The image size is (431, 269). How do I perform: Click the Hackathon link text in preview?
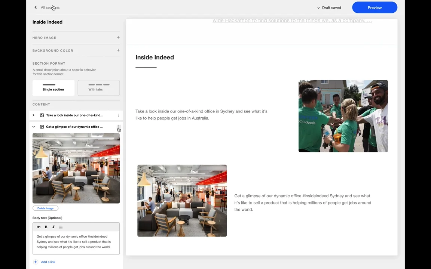(x=292, y=21)
